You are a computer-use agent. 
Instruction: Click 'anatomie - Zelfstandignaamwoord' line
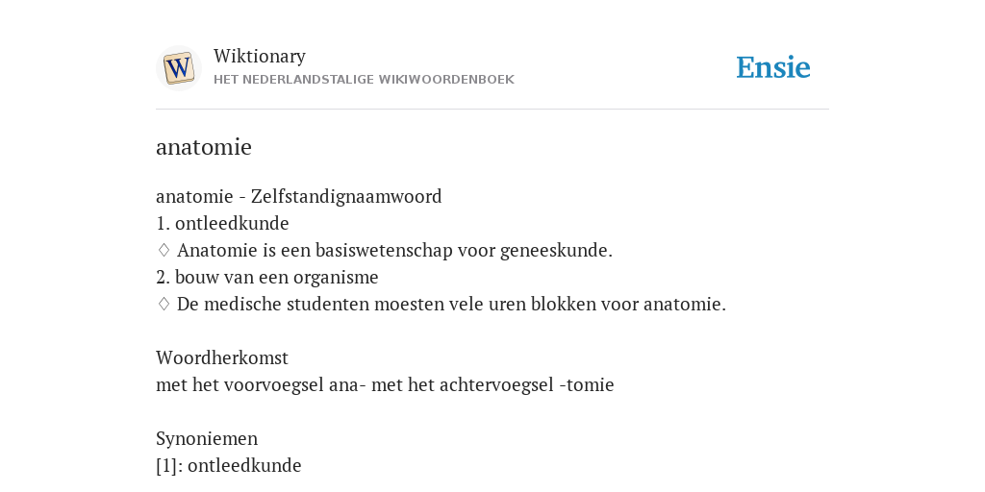click(x=299, y=196)
